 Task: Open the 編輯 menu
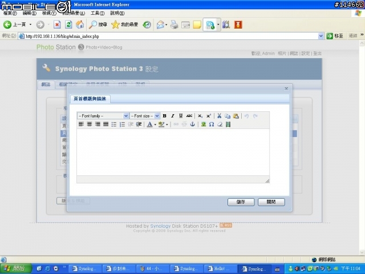30,13
